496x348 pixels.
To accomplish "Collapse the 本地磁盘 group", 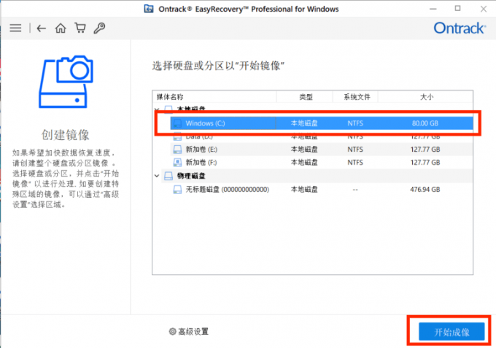I will pyautogui.click(x=157, y=109).
